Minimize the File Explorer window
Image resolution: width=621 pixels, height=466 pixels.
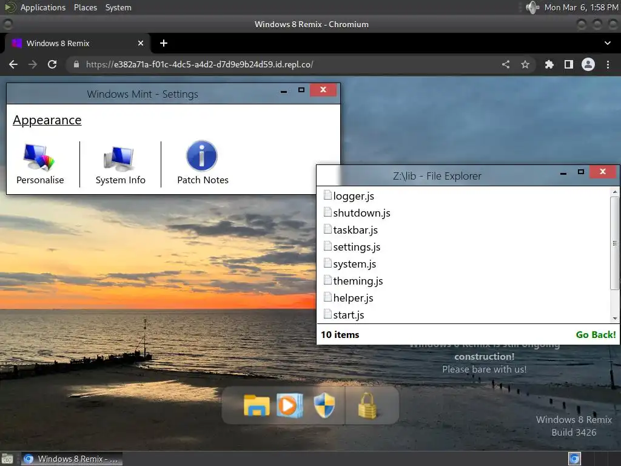(563, 173)
